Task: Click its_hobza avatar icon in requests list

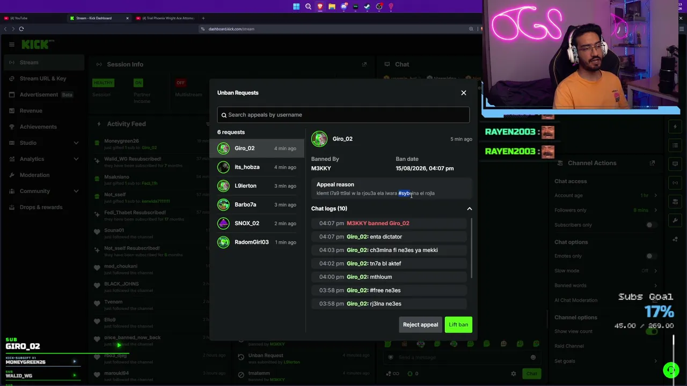Action: [x=223, y=167]
